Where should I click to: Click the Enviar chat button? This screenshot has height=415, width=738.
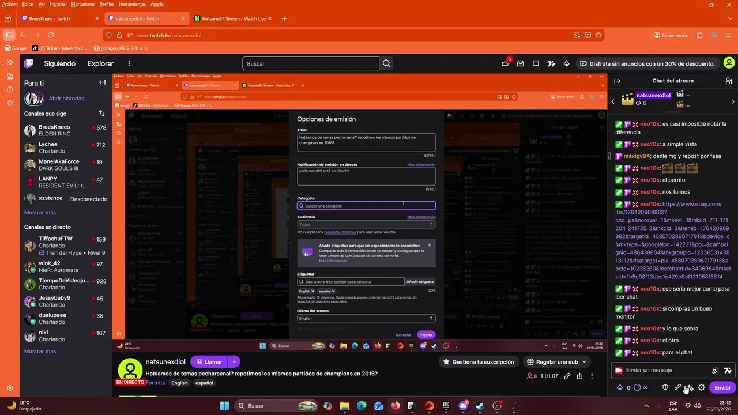pyautogui.click(x=722, y=387)
